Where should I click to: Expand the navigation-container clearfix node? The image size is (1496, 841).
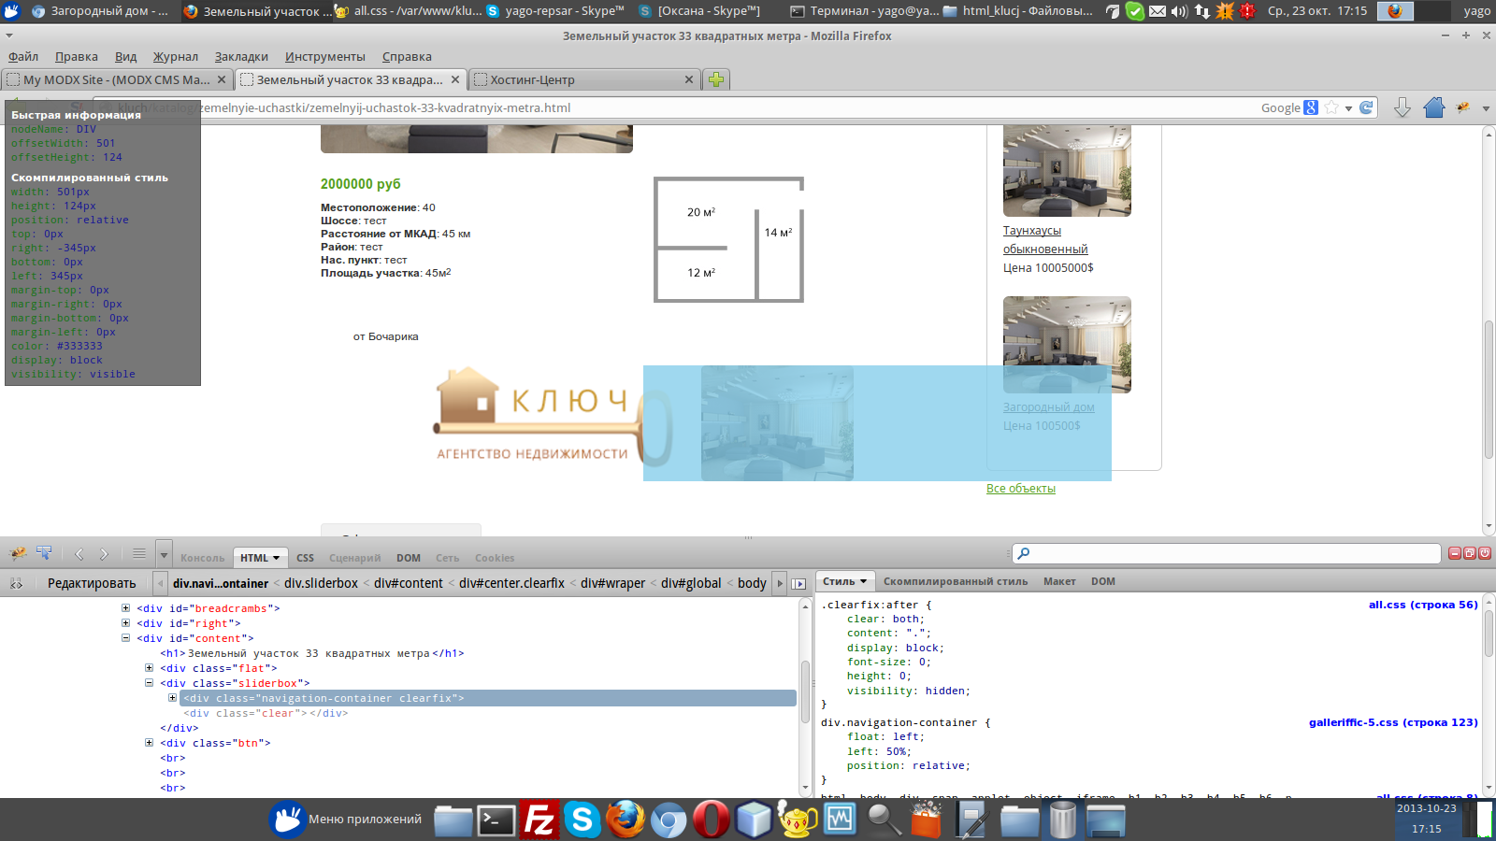click(172, 698)
